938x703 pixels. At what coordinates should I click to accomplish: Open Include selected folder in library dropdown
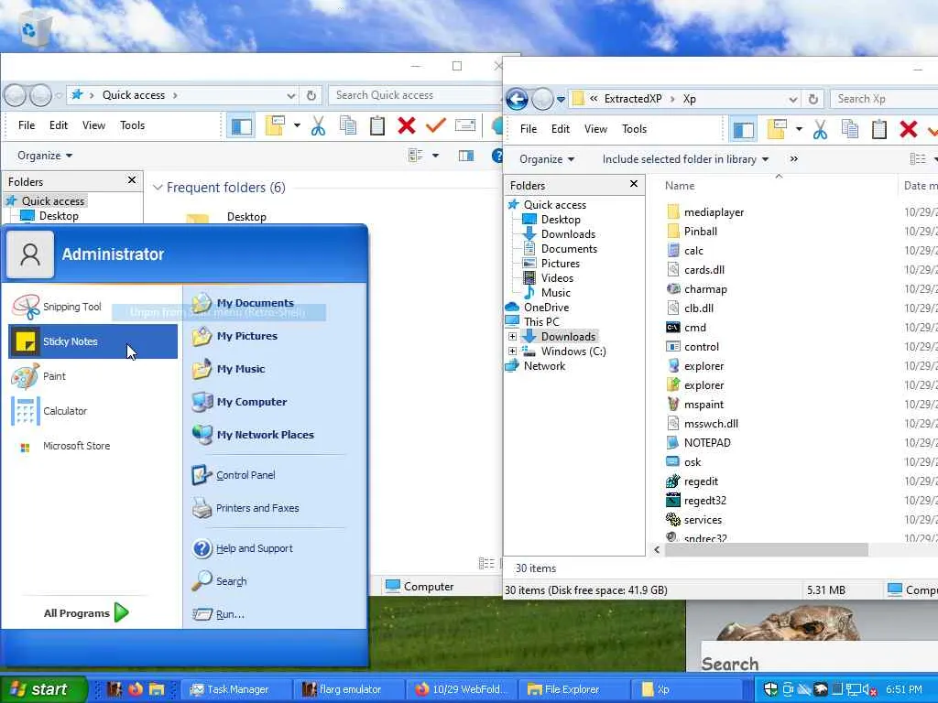point(685,159)
